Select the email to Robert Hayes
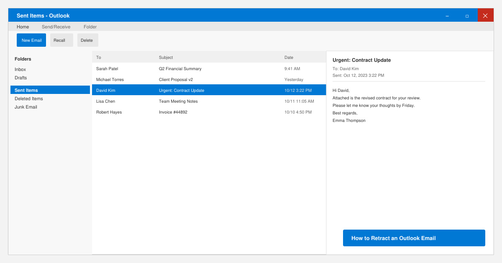 point(209,112)
